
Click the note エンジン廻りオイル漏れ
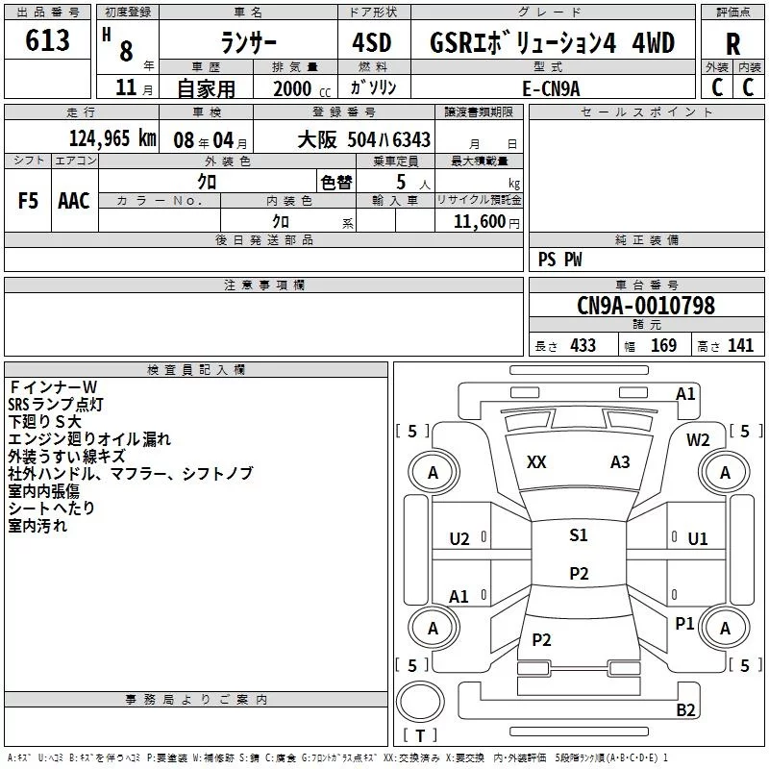pyautogui.click(x=89, y=439)
